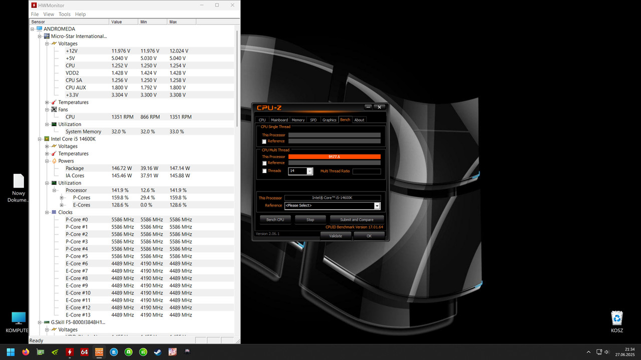Image resolution: width=641 pixels, height=360 pixels.
Task: Click the Powers flame icon
Action: pos(54,161)
